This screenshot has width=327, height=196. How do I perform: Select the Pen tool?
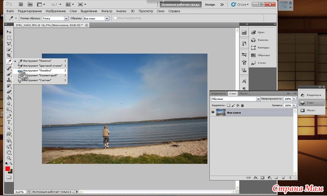[9, 116]
